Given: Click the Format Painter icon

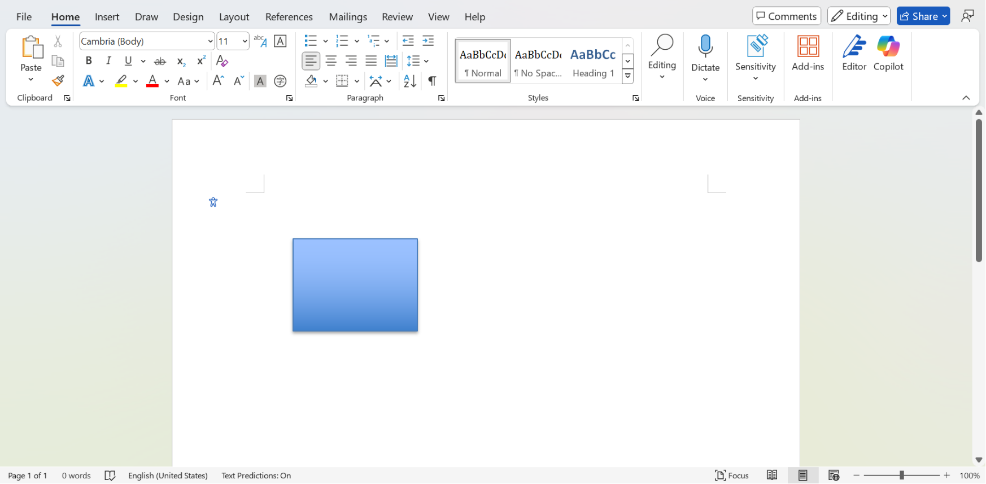Looking at the screenshot, I should (58, 81).
